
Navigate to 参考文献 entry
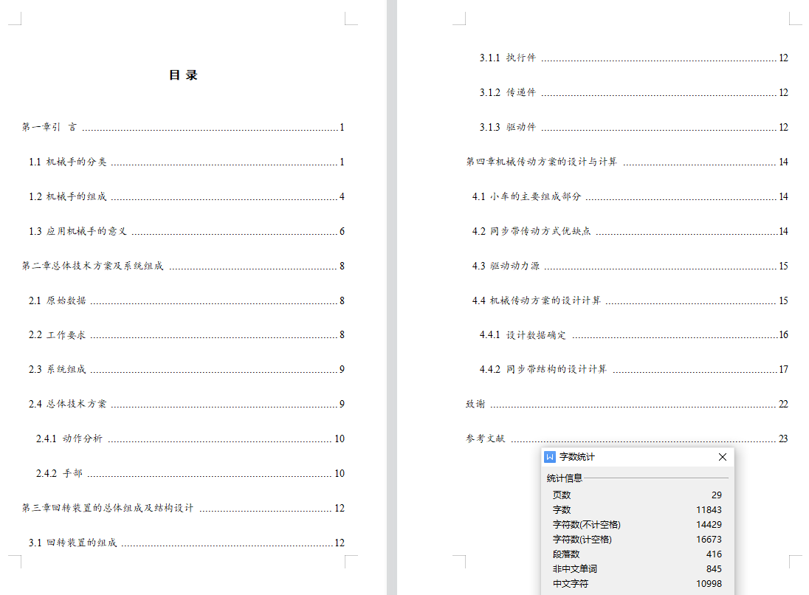coord(485,438)
